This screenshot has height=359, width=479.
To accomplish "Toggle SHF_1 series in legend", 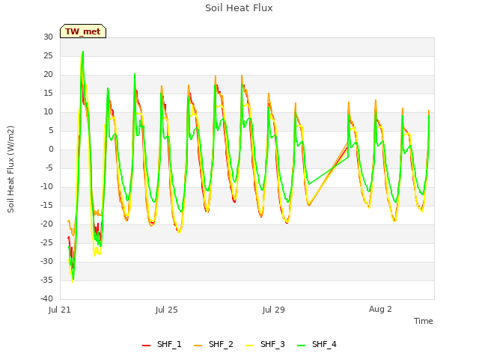I will pyautogui.click(x=162, y=344).
